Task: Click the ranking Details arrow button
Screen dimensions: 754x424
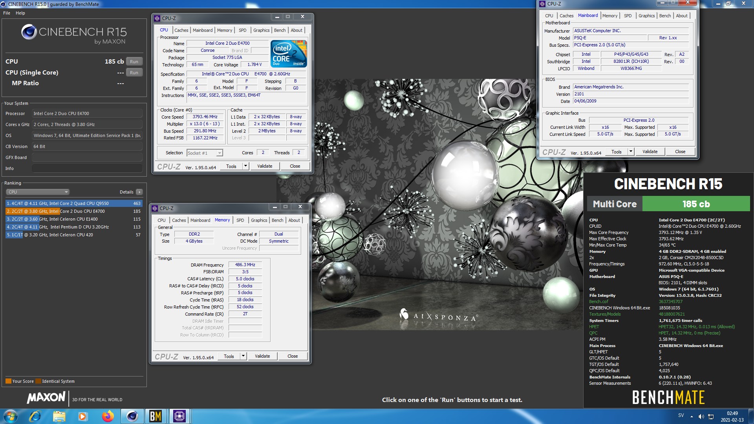Action: point(139,192)
